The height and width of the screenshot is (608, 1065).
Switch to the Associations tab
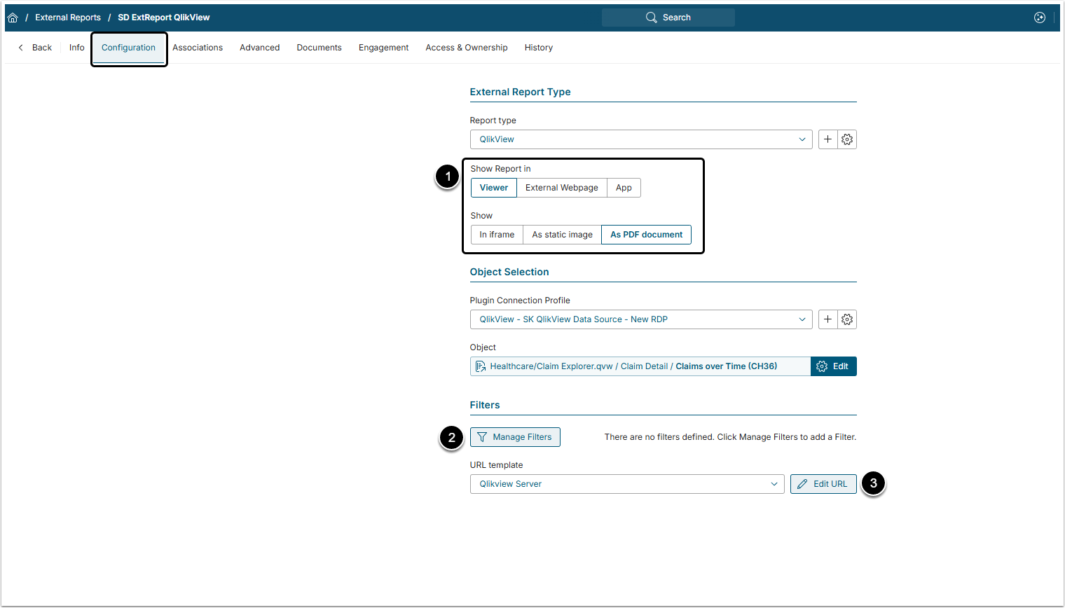tap(198, 48)
